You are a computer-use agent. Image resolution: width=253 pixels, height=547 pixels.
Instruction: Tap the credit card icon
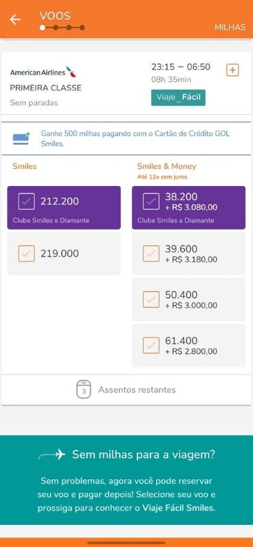(21, 138)
